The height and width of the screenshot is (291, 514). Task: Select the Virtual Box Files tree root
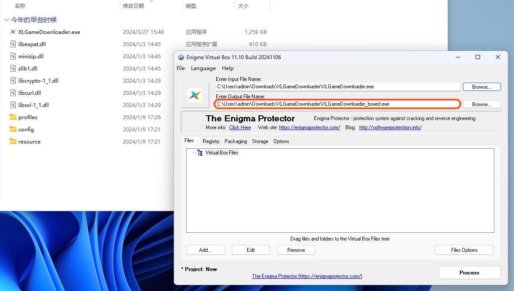coord(222,153)
